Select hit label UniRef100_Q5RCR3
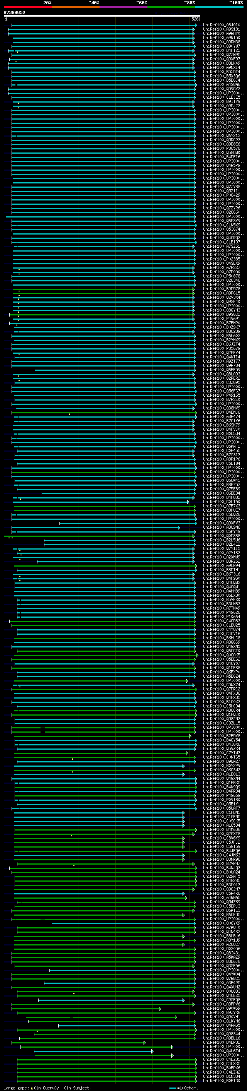The image size is (247, 1091). (221, 140)
